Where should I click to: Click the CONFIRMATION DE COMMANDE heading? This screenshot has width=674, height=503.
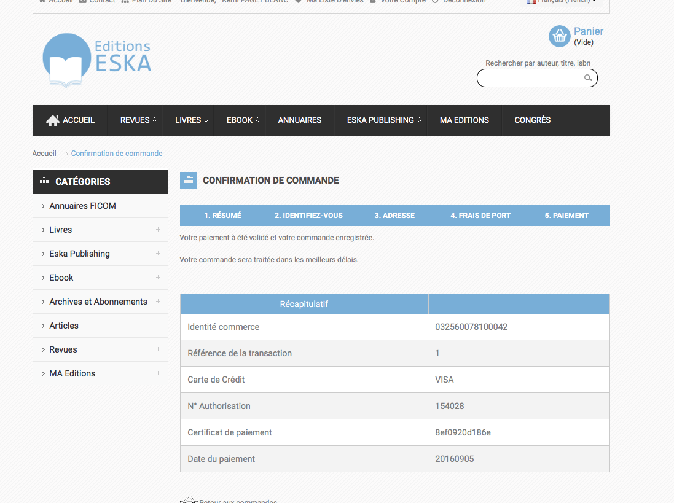point(271,181)
